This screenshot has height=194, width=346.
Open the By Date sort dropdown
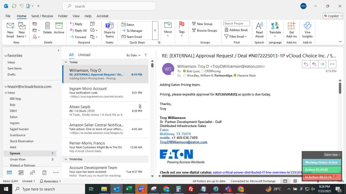click(133, 55)
